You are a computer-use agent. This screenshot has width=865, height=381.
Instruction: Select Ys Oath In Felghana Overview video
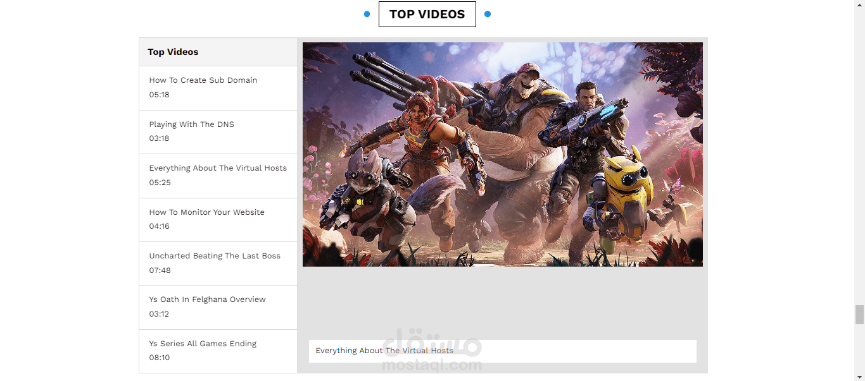click(x=218, y=307)
